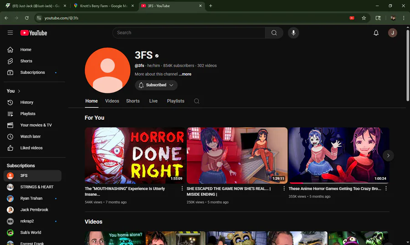The height and width of the screenshot is (245, 410).
Task: Open Playlists in sidebar
Action: coord(33,114)
